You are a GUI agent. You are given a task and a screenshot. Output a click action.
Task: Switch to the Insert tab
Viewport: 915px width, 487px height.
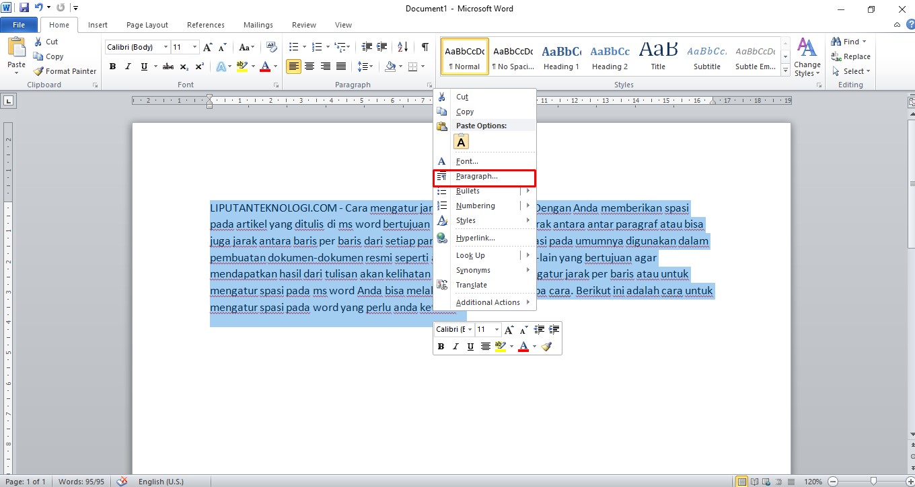pos(98,25)
